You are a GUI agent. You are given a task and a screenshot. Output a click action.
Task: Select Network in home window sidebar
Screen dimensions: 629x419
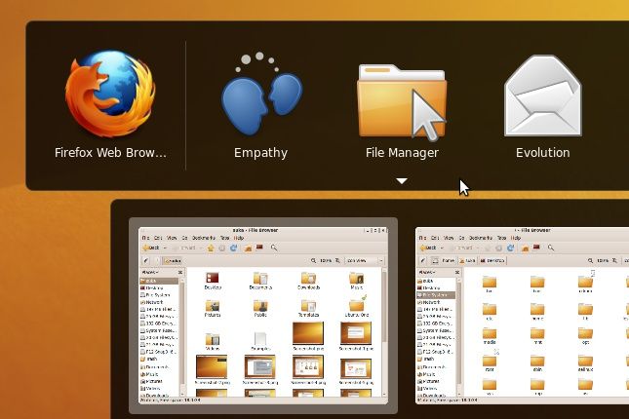[158, 302]
